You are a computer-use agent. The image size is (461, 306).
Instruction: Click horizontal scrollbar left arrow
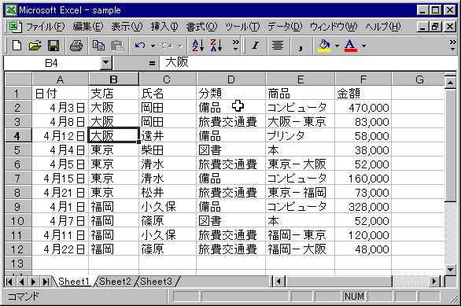279,282
